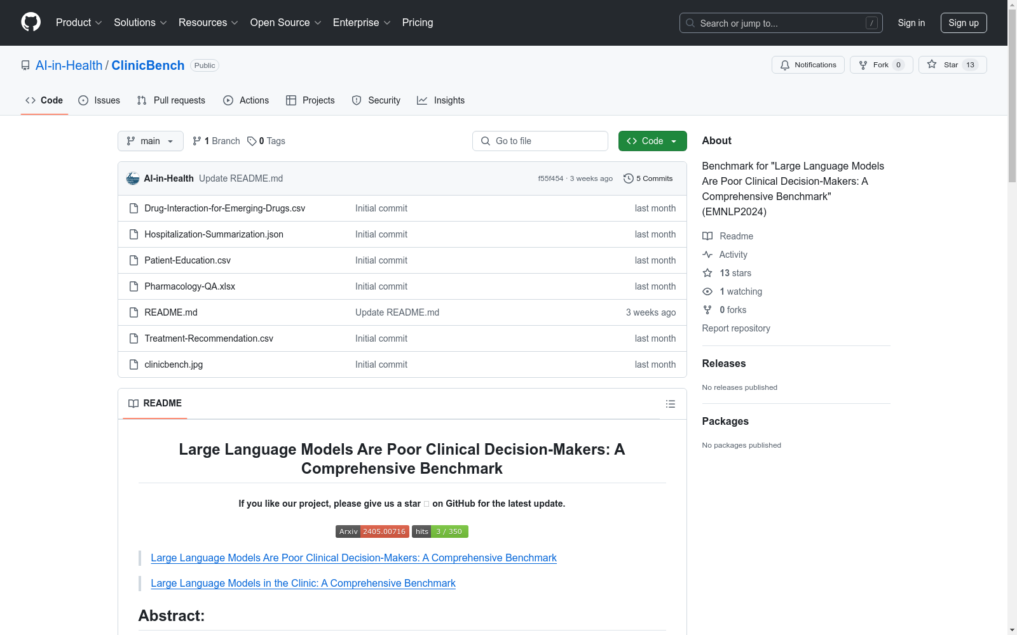1017x635 pixels.
Task: Click the scrollbar down arrow
Action: (1012, 630)
